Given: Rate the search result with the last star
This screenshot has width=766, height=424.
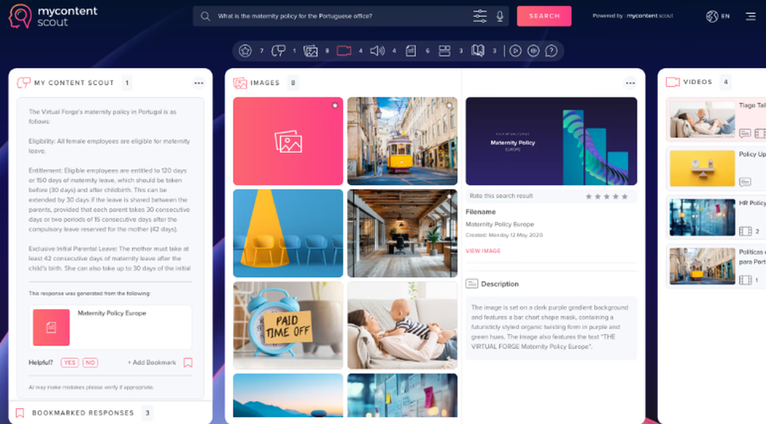Looking at the screenshot, I should (x=624, y=196).
